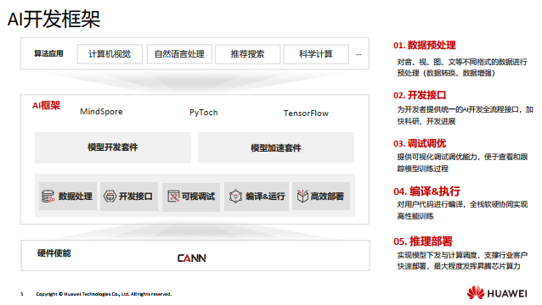The image size is (542, 305).
Task: Click the HUAWEI wordmark text
Action: (507, 294)
